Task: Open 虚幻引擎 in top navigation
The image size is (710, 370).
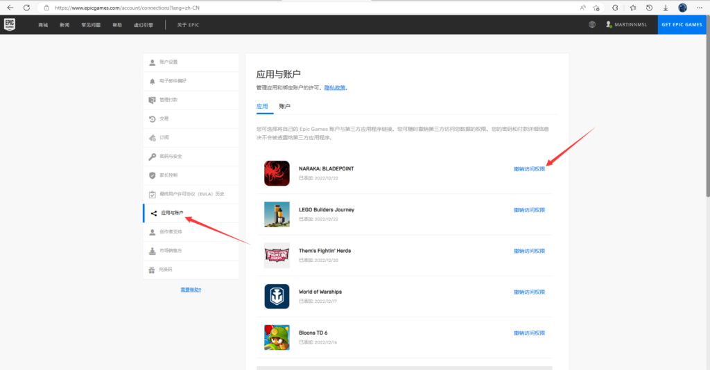Action: coord(144,25)
